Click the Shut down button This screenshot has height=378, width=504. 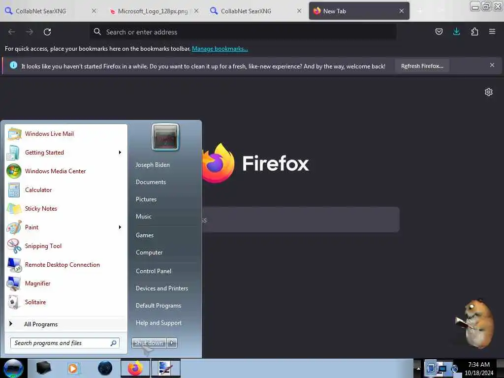coord(149,343)
